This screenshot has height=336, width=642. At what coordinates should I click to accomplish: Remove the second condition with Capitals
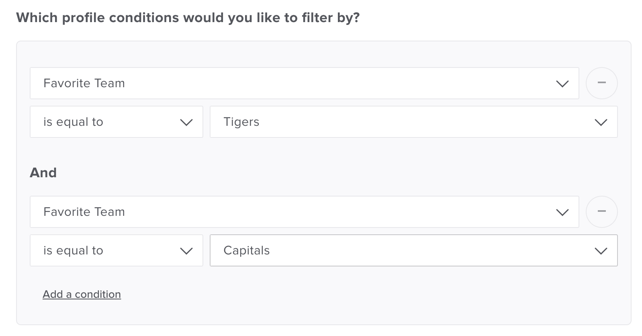(x=601, y=212)
